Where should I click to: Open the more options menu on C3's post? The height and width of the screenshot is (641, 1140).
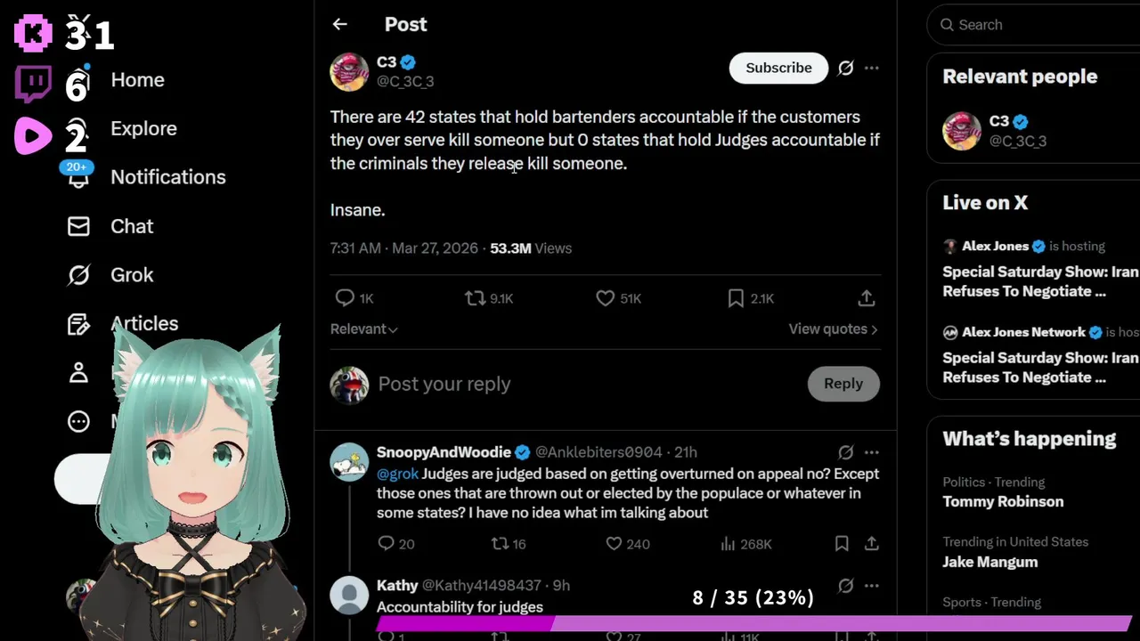(x=872, y=68)
